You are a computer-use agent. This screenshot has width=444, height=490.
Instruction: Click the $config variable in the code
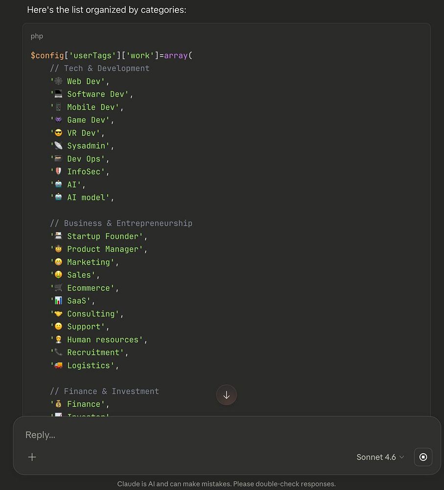(47, 55)
